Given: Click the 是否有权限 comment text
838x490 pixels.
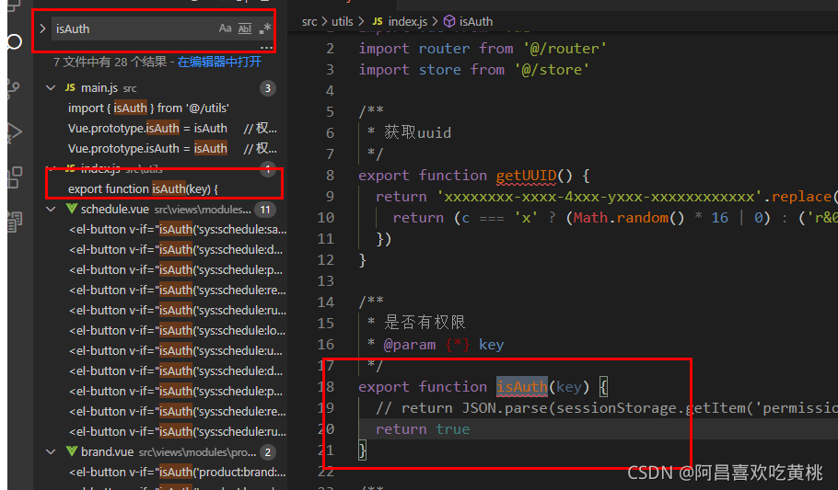Looking at the screenshot, I should click(x=425, y=323).
